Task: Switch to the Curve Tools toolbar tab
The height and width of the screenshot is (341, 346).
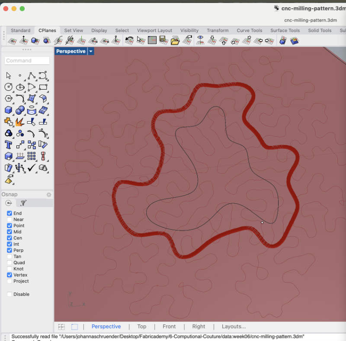Action: [249, 30]
